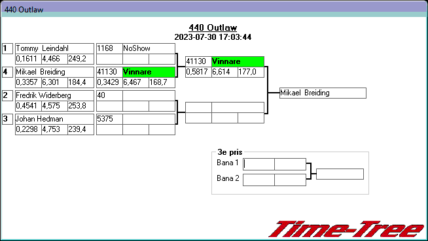Click the 0,5817 reaction time cell
Viewport: 428px width, 241px height.
(x=198, y=72)
